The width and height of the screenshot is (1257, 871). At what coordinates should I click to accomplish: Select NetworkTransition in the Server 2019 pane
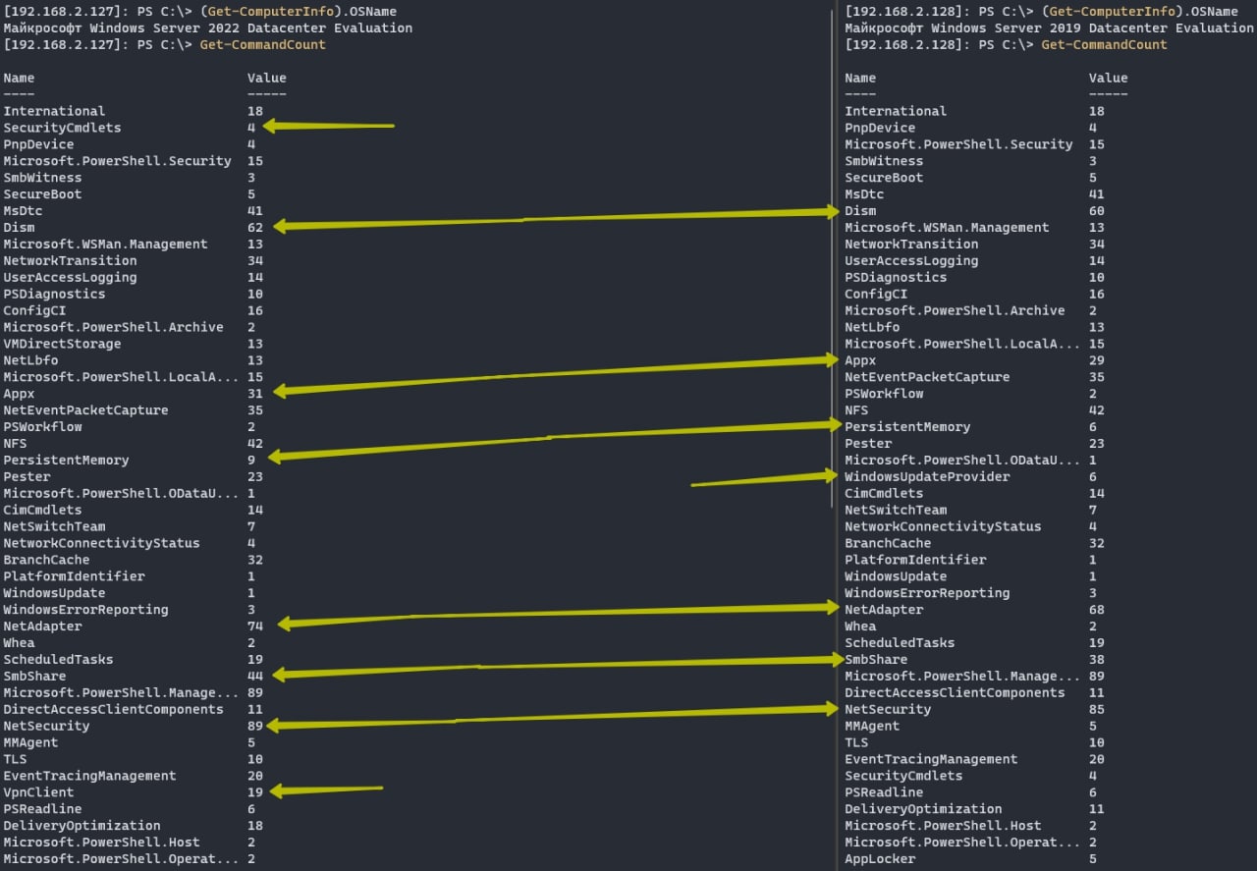tap(912, 245)
